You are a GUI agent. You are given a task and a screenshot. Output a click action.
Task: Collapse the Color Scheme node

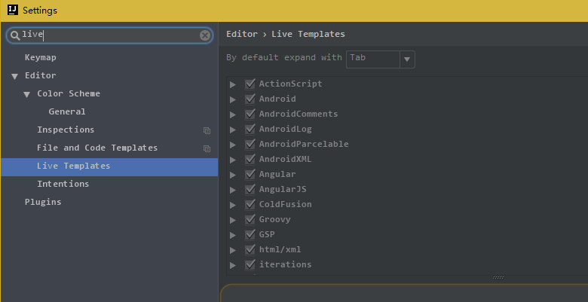pos(27,94)
